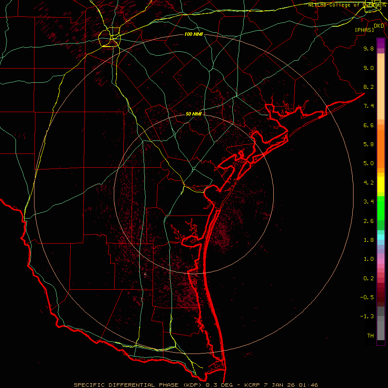
Task: Select the 2.6 value on the color scale
Action: click(369, 221)
